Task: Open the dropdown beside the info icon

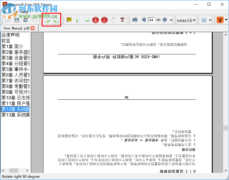Action: 226,20
